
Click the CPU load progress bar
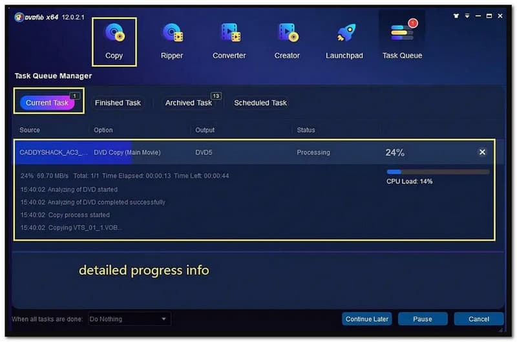pos(438,172)
